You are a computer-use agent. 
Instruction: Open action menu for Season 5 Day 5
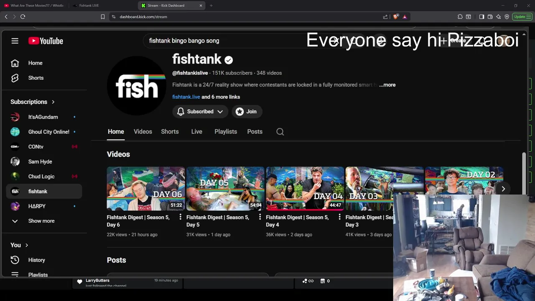[260, 217]
